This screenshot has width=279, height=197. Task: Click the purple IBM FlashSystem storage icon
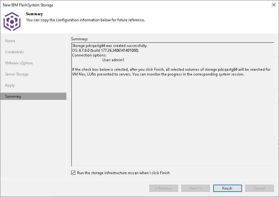(12, 22)
